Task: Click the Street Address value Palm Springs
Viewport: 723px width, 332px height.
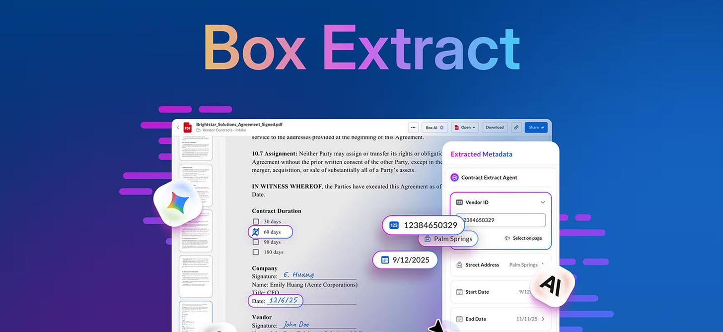Action: [x=523, y=265]
